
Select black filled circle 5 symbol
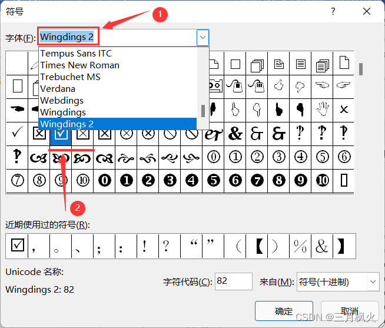coord(213,181)
